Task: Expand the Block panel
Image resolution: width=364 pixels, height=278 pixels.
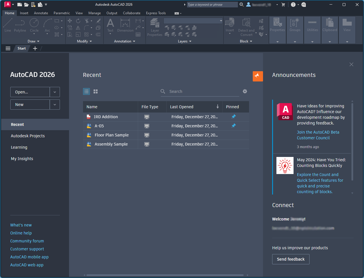Action: [x=246, y=41]
